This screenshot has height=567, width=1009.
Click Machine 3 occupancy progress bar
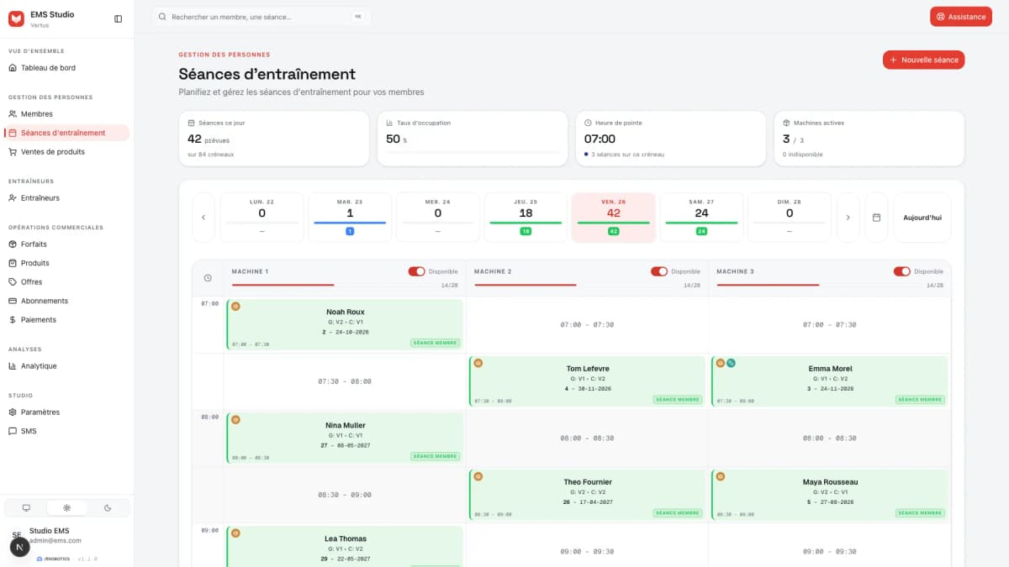(819, 286)
